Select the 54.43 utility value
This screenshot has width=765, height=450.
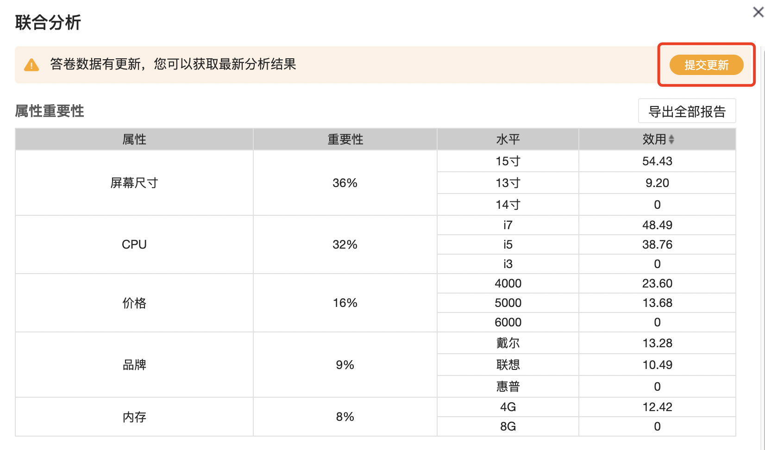657,161
